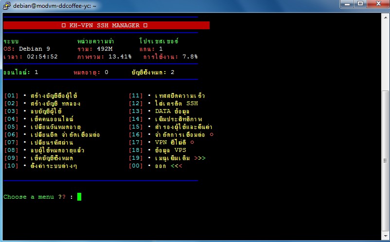Click the scrollbar up arrow
The height and width of the screenshot is (242, 390).
pos(386,18)
